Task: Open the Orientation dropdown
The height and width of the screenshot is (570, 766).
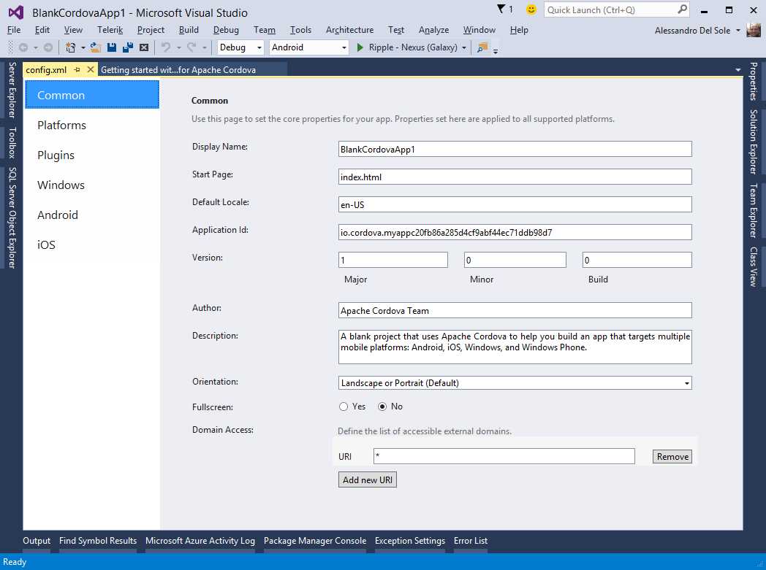Action: click(x=686, y=382)
